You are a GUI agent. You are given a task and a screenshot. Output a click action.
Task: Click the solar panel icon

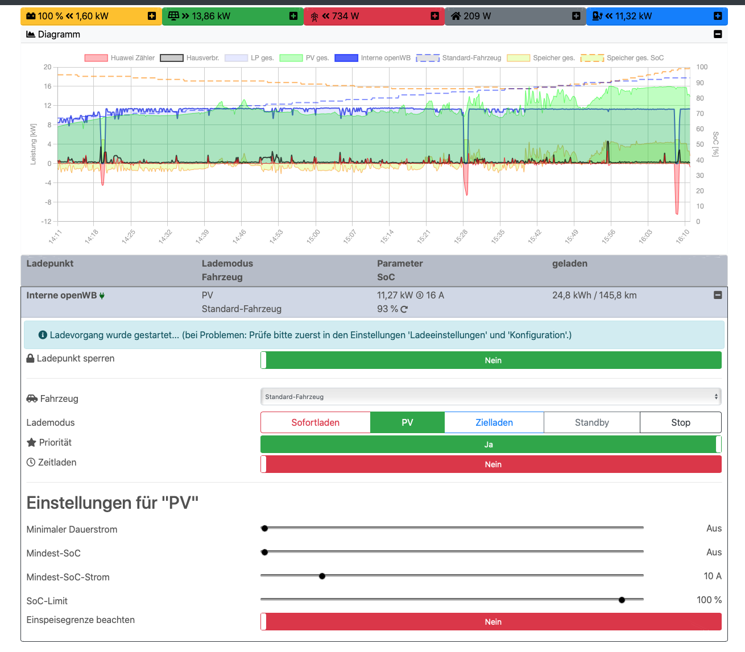point(173,16)
